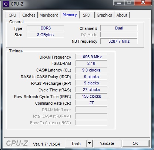Screen dimensions: 154x150
Task: Click the Ver. 1.71.1.x64 version text
Action: pyautogui.click(x=46, y=144)
